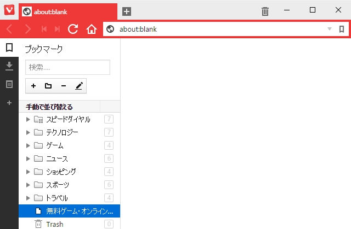Image resolution: width=351 pixels, height=229 pixels.
Task: Select the ニュース folder row
Action: tap(70, 158)
